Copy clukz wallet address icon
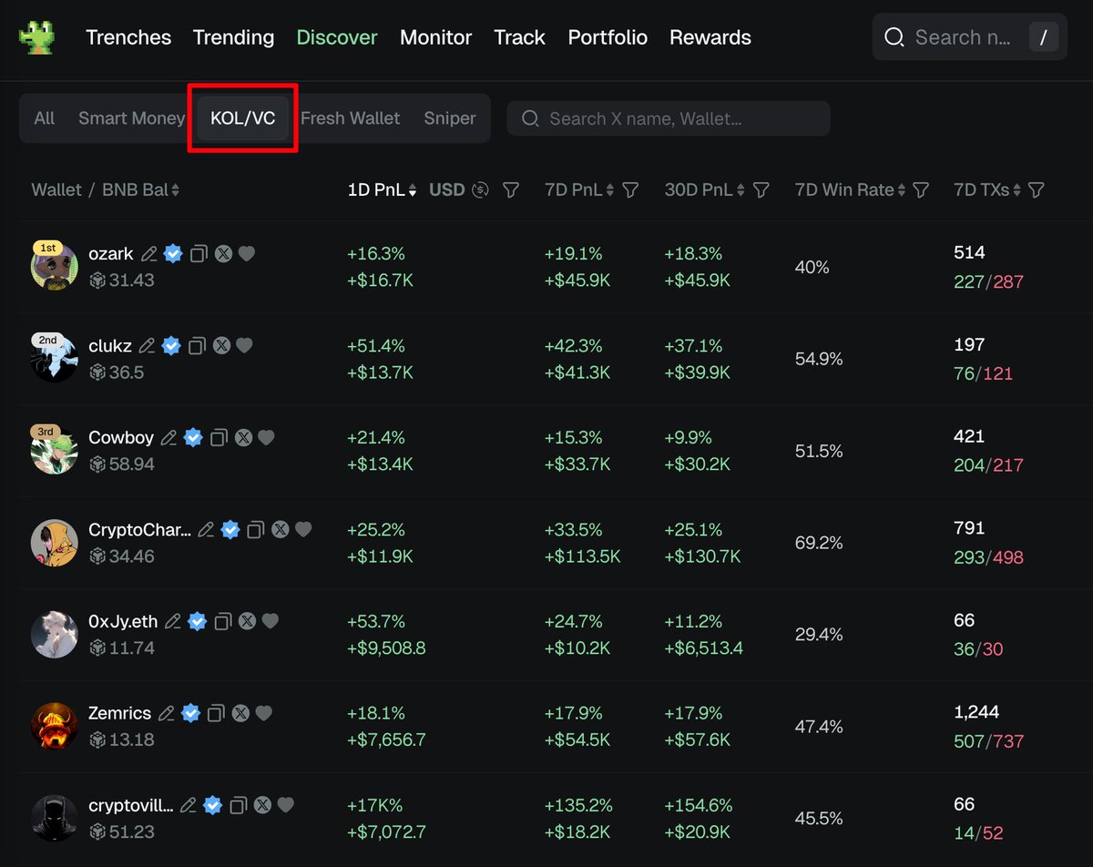Viewport: 1093px width, 867px height. coord(197,346)
